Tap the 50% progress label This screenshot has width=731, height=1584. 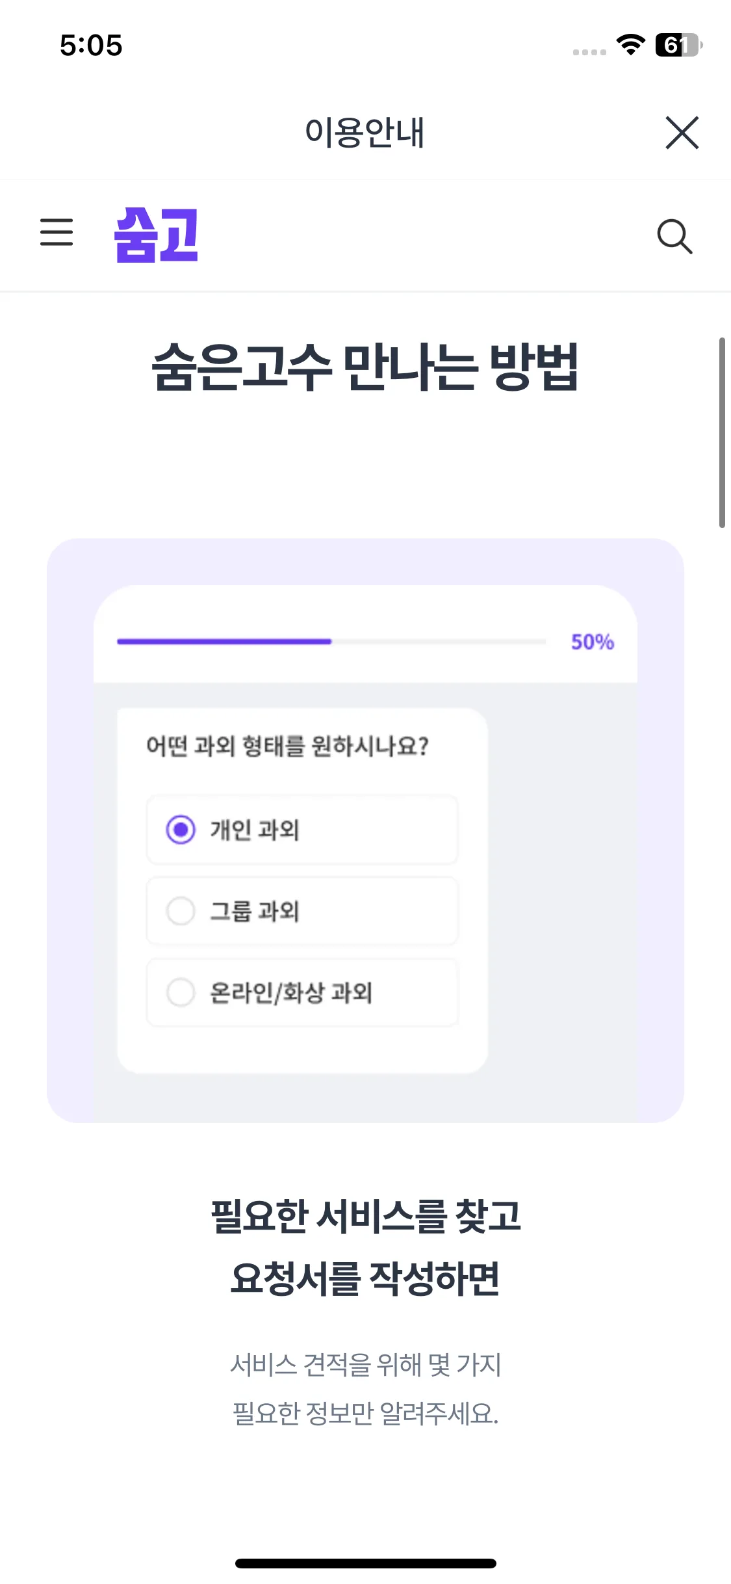[592, 642]
